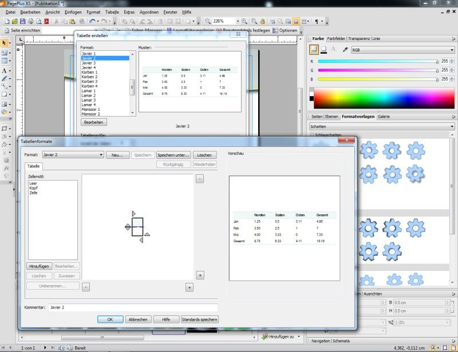Viewport: 458px width, 352px height.
Task: Switch to the Farbfelder tab
Action: point(336,38)
